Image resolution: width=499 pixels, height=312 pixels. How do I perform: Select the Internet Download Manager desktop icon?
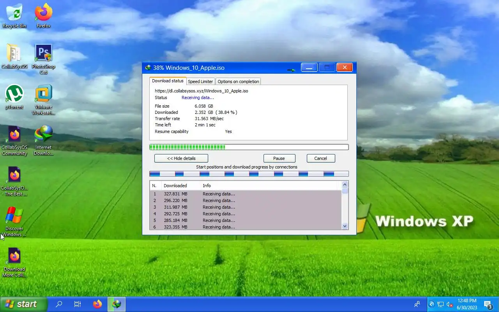(x=44, y=140)
